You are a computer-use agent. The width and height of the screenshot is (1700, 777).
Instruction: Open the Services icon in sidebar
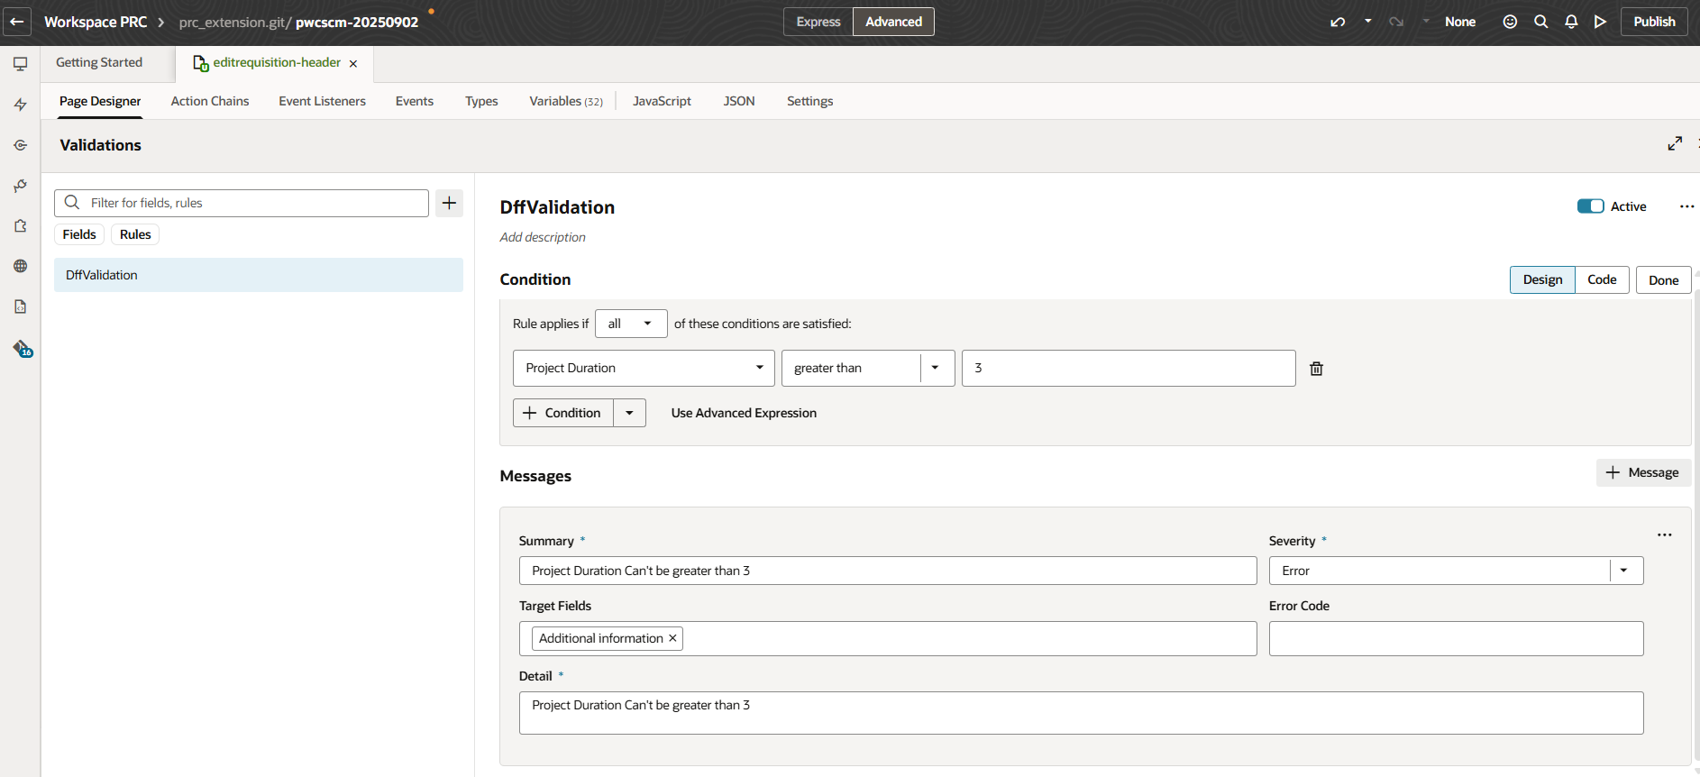pyautogui.click(x=20, y=145)
